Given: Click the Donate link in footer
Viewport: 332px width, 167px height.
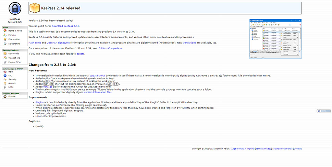Looking at the screenshot, I should [297, 149].
